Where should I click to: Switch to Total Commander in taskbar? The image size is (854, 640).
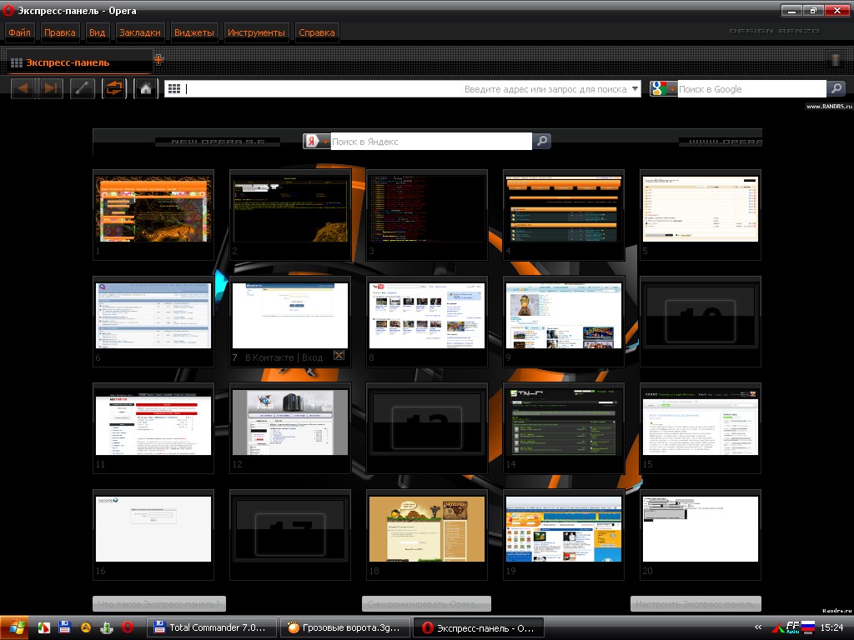click(211, 627)
